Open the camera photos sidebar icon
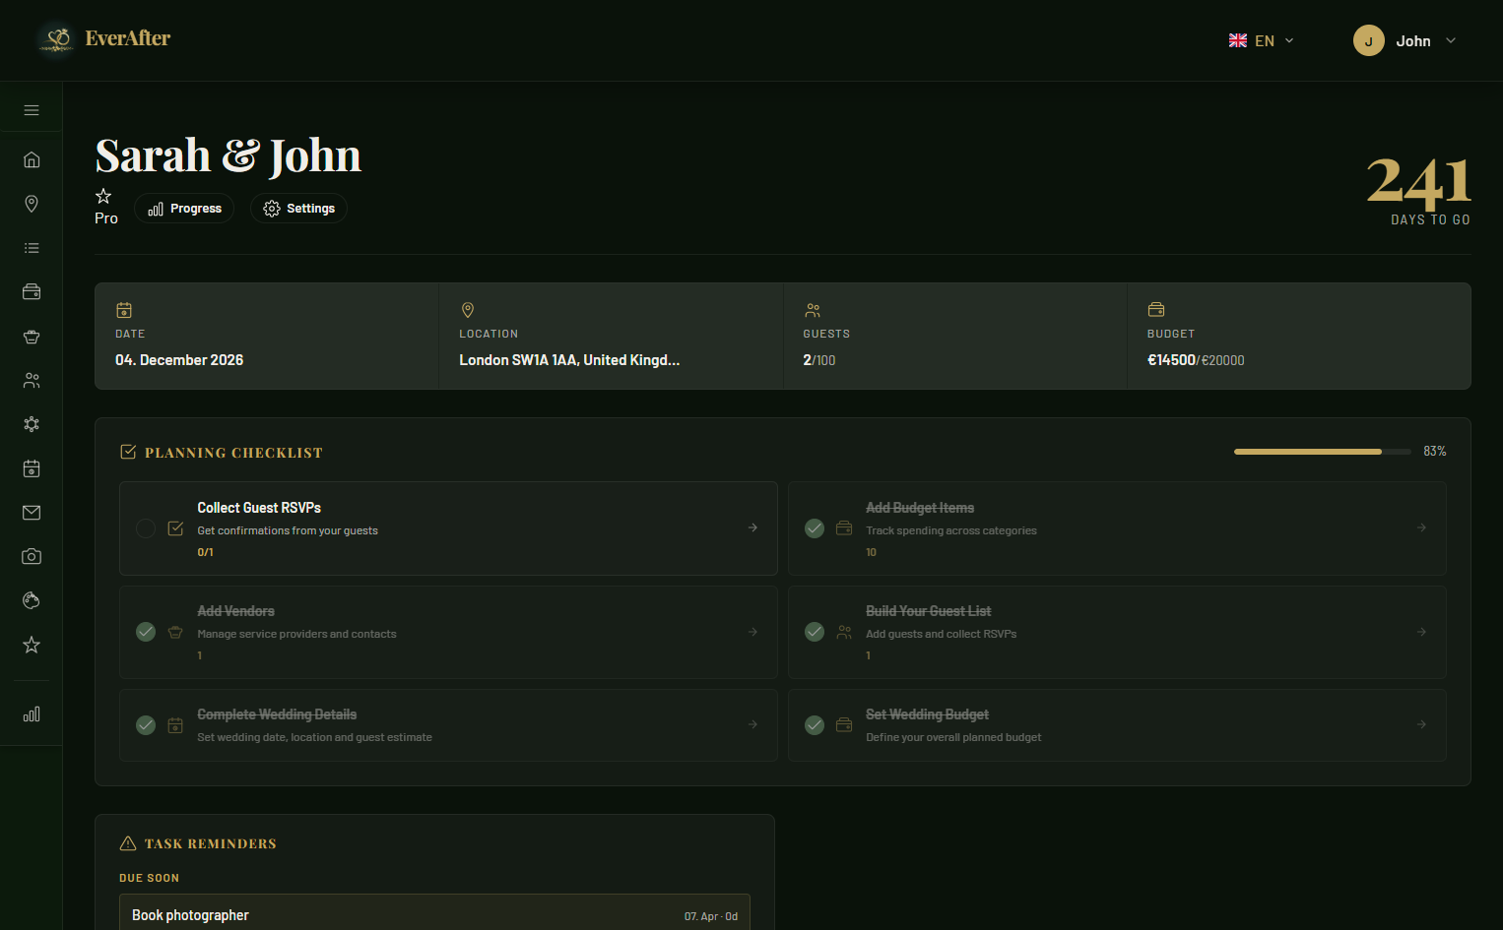The image size is (1503, 930). click(32, 557)
